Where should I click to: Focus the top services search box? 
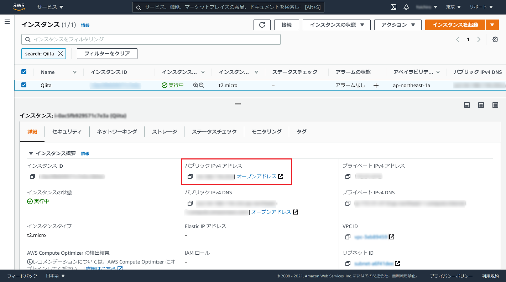(228, 7)
